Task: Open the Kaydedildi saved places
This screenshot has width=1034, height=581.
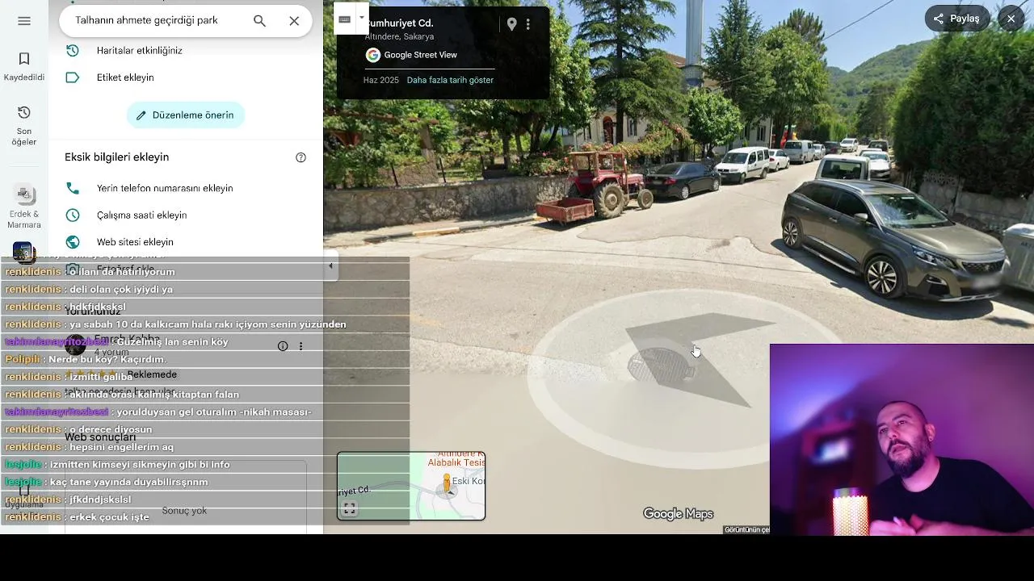Action: click(24, 67)
